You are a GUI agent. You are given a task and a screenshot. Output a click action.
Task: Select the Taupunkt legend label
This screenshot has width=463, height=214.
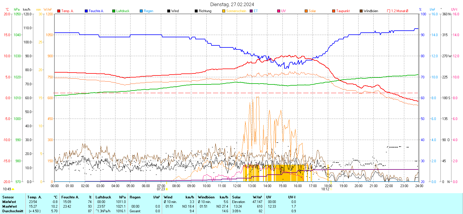coord(343,11)
